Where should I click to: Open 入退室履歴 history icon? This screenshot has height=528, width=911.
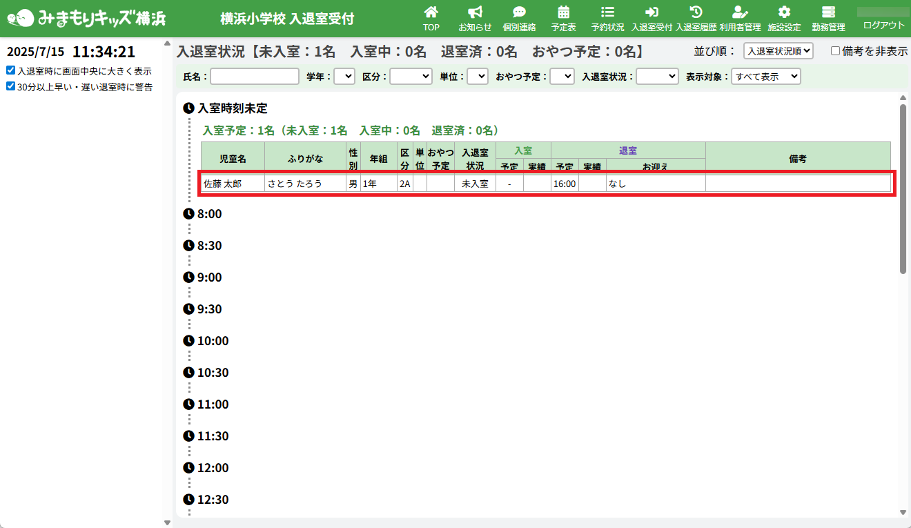[696, 12]
